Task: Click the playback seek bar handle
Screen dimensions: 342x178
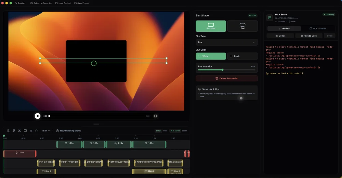Action: [x=49, y=116]
